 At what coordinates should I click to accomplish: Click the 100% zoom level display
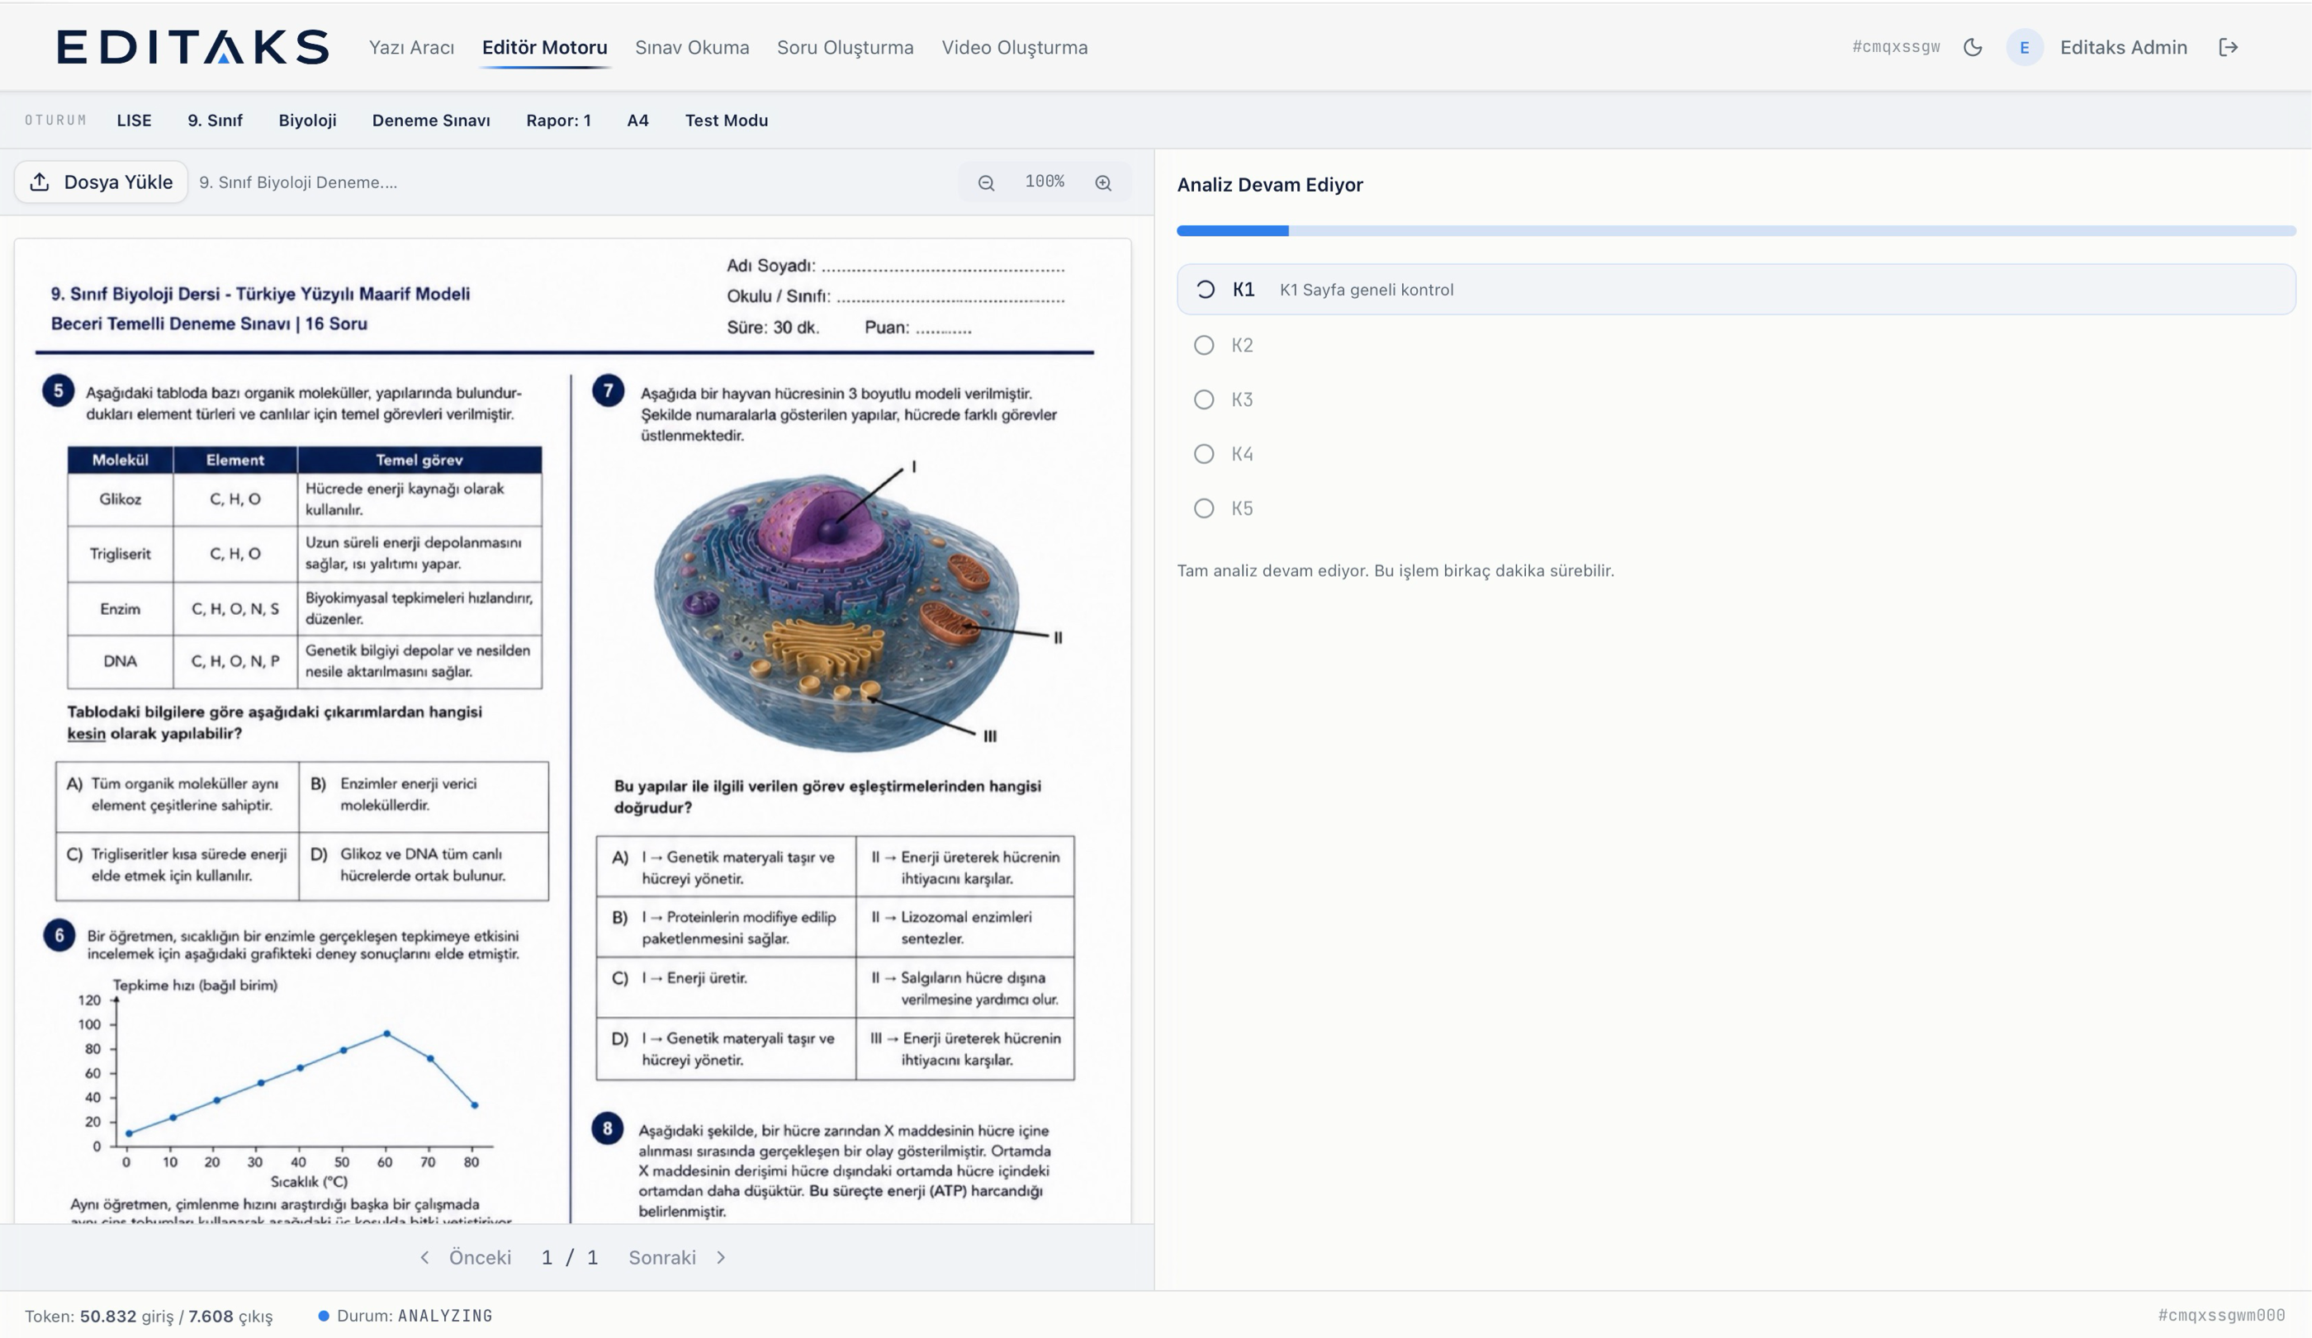coord(1045,182)
